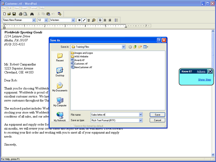Select Recent in the places bar
Viewport: 216px width, 162px height.
(60, 57)
